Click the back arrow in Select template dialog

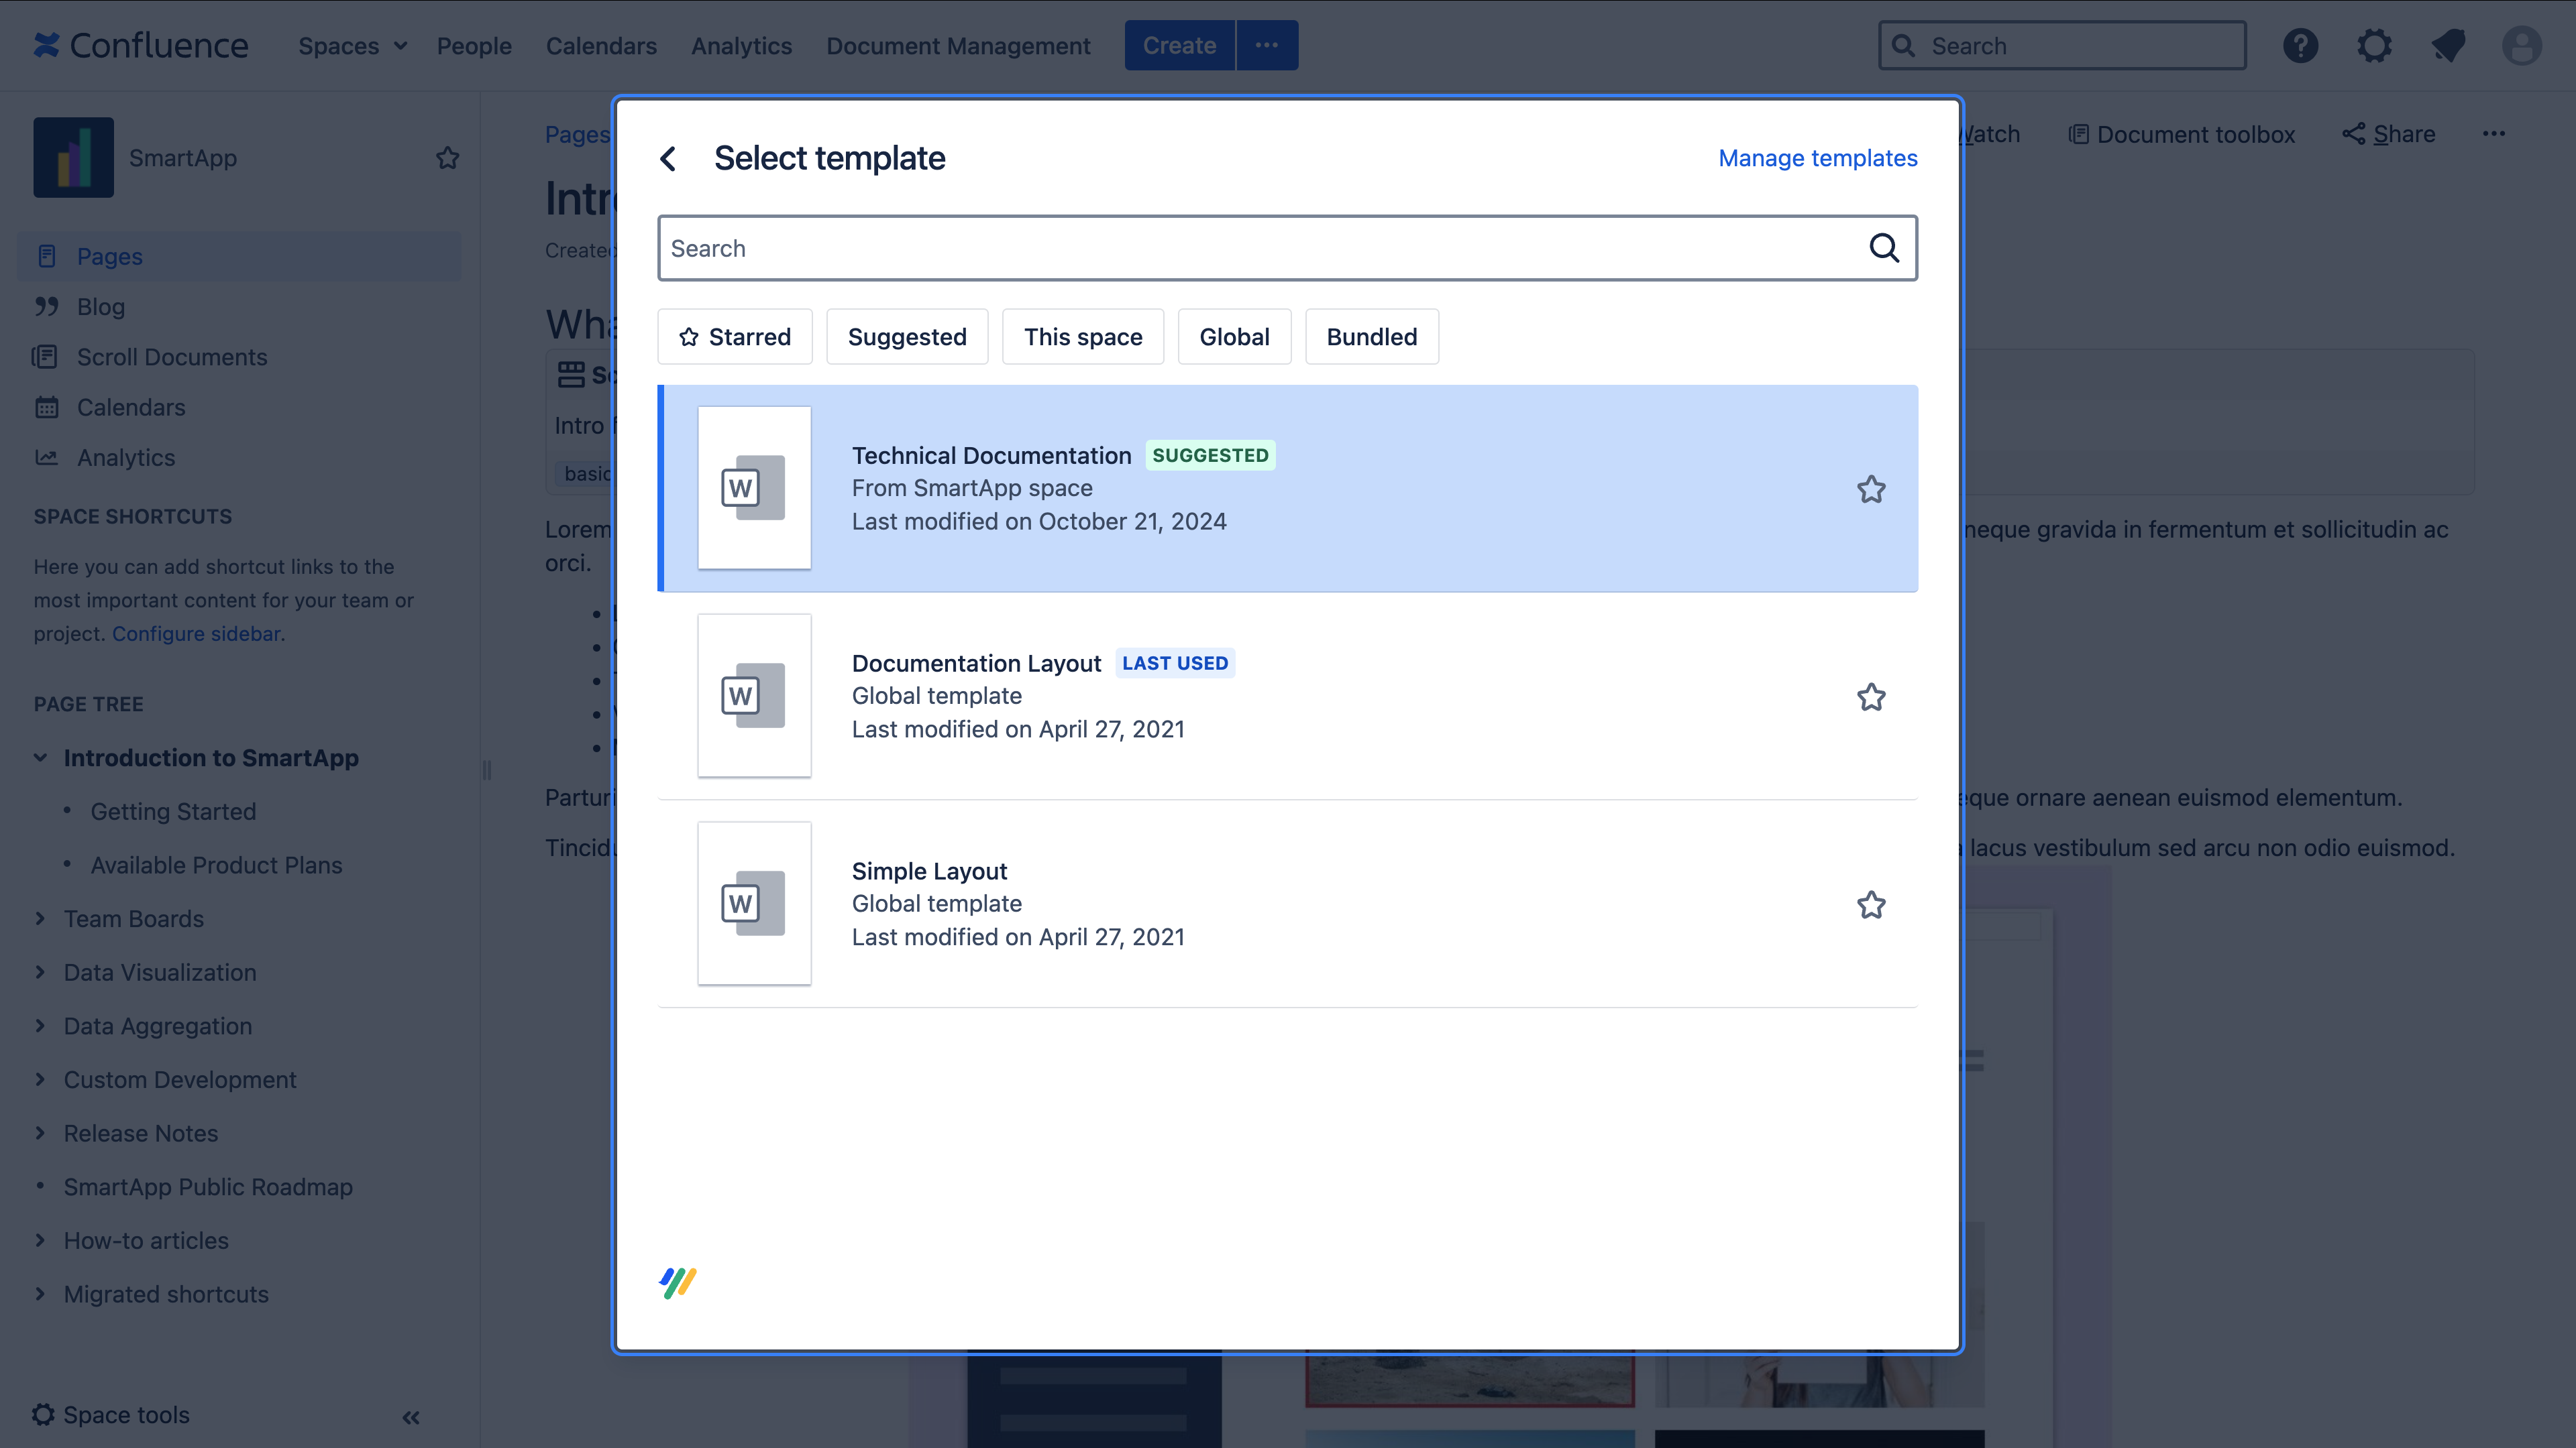(668, 158)
